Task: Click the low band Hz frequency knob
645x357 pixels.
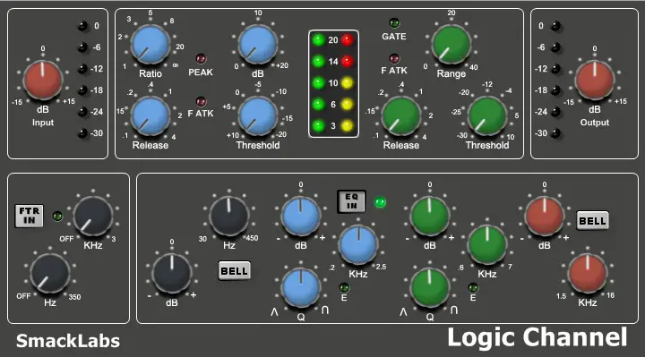Action: click(229, 217)
